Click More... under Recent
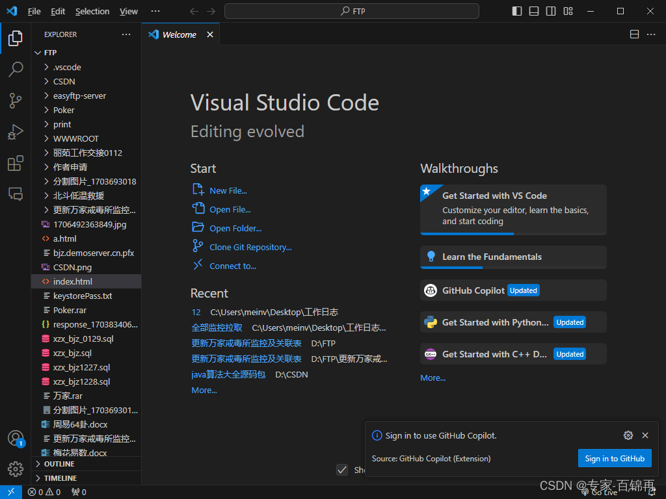666x499 pixels. 204,390
